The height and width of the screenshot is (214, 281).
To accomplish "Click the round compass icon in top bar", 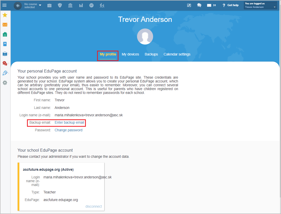I will tap(91, 6).
